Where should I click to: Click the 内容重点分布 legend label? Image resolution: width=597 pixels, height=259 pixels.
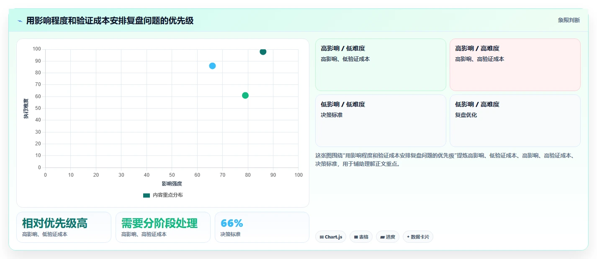pyautogui.click(x=167, y=195)
